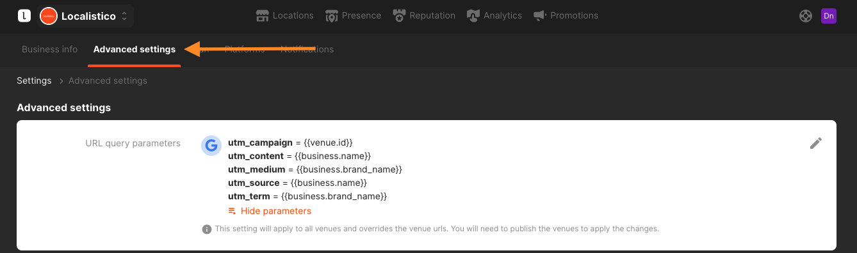This screenshot has height=253, width=857.
Task: Click the info icon beside the setting note
Action: tap(207, 229)
